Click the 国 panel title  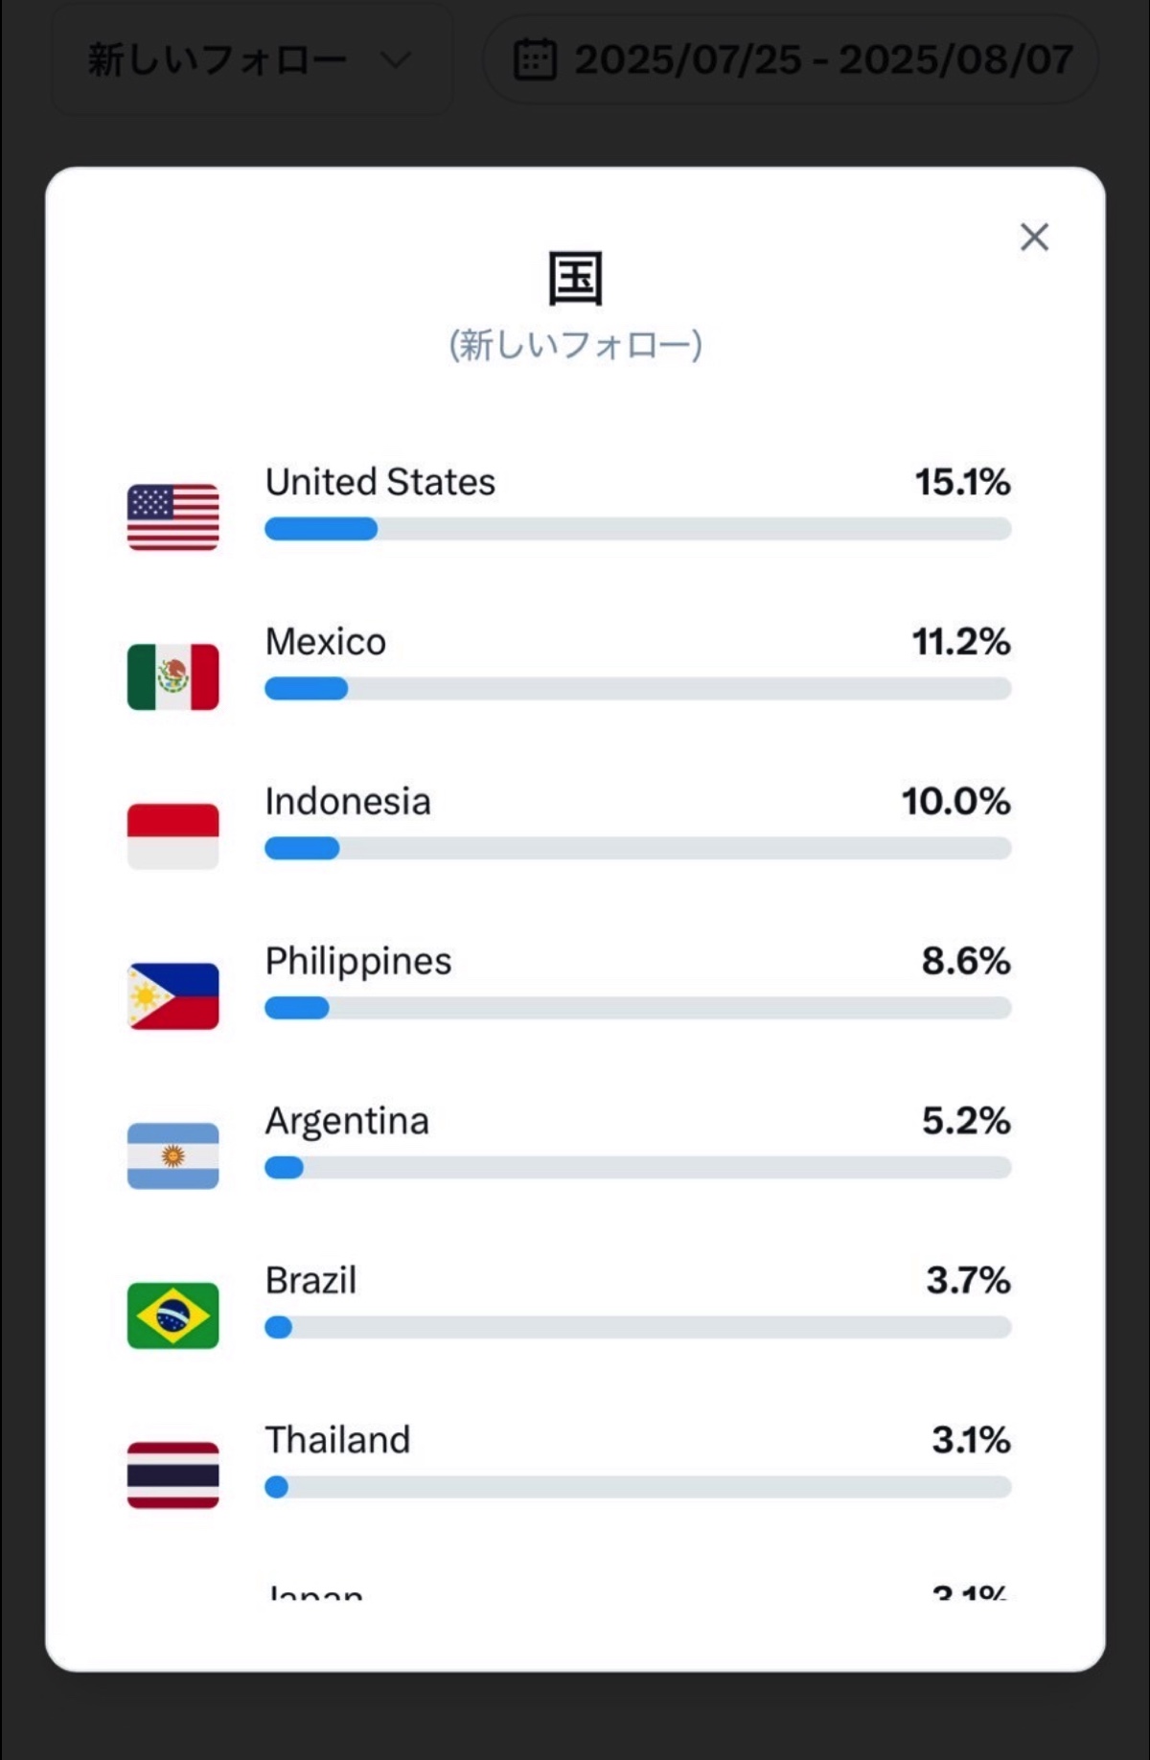(574, 278)
